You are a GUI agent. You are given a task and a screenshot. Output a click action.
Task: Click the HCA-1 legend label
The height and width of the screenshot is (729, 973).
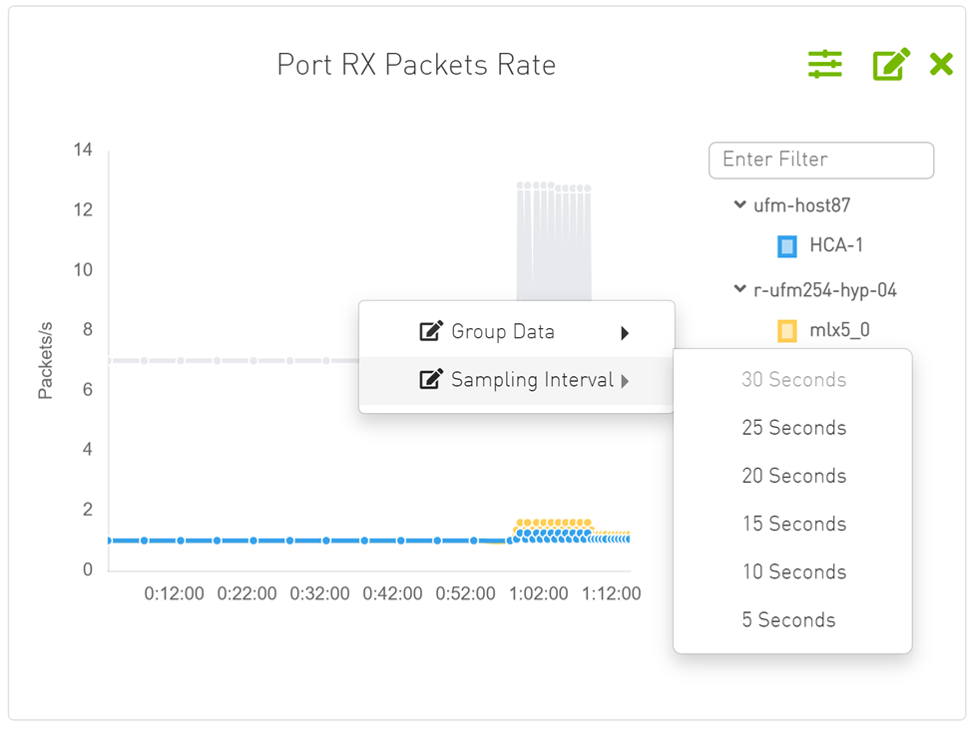836,245
